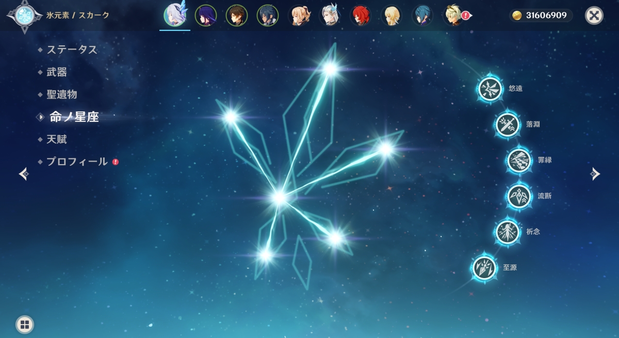The image size is (619, 338).
Task: Select the 至源 constellation node icon
Action: 484,267
